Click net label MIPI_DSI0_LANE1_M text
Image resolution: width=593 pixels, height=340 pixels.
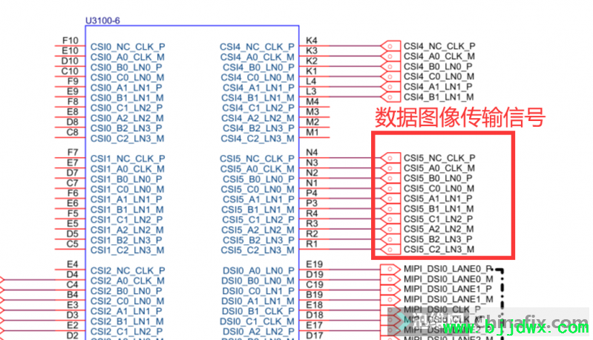tap(448, 299)
